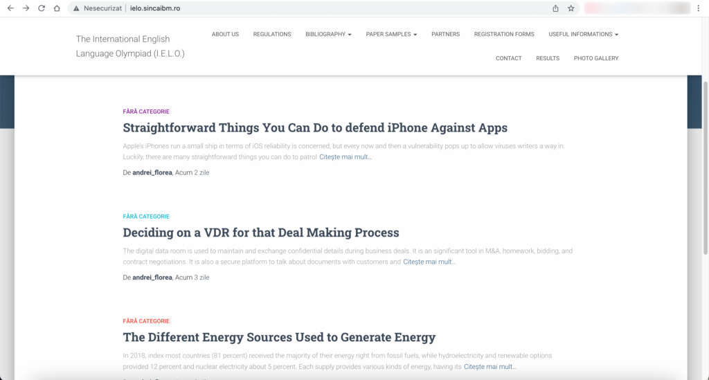The image size is (709, 380).
Task: Click the browser back arrow
Action: (x=10, y=8)
